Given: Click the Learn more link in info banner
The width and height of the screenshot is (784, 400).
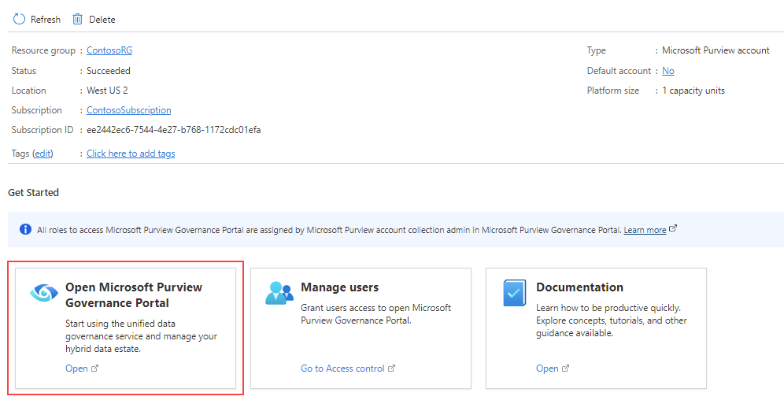Looking at the screenshot, I should point(645,230).
